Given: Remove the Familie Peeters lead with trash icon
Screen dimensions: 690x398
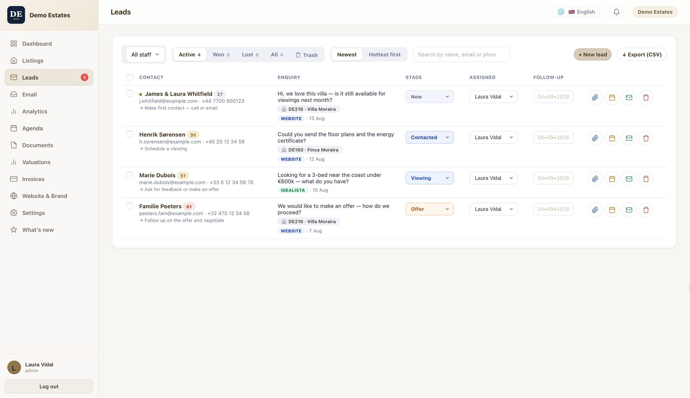Looking at the screenshot, I should [x=646, y=210].
